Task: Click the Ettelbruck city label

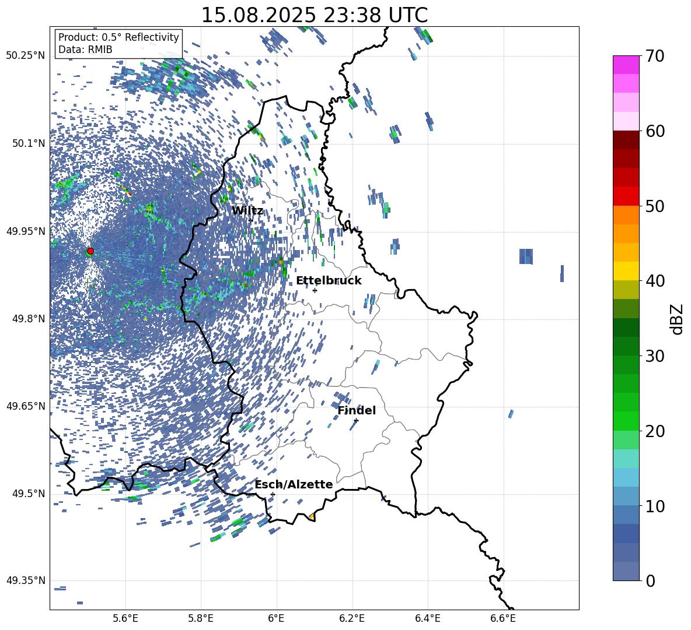Action: pyautogui.click(x=329, y=281)
